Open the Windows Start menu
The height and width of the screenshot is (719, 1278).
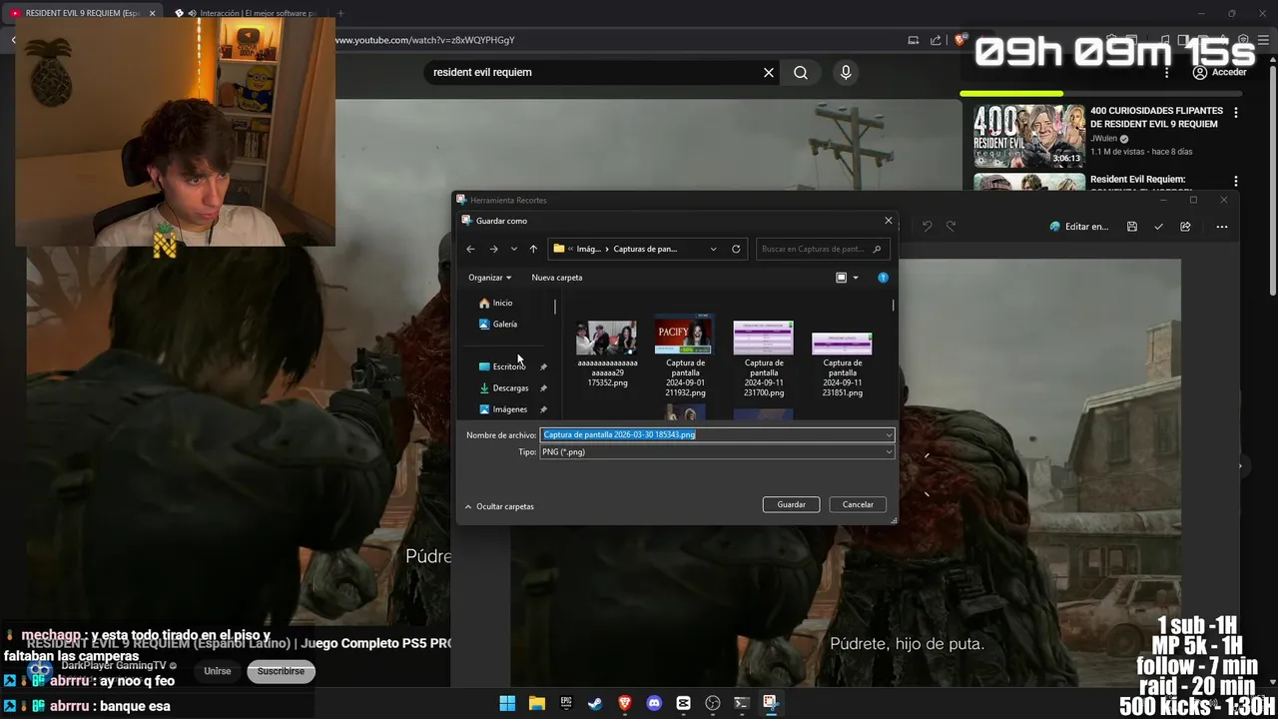coord(507,703)
